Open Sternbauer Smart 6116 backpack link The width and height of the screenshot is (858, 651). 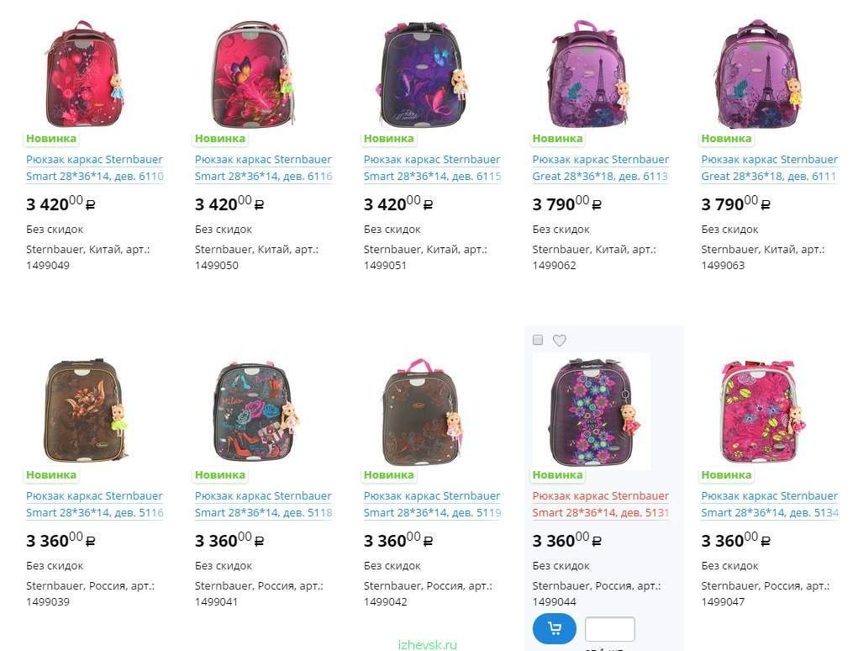click(x=263, y=167)
